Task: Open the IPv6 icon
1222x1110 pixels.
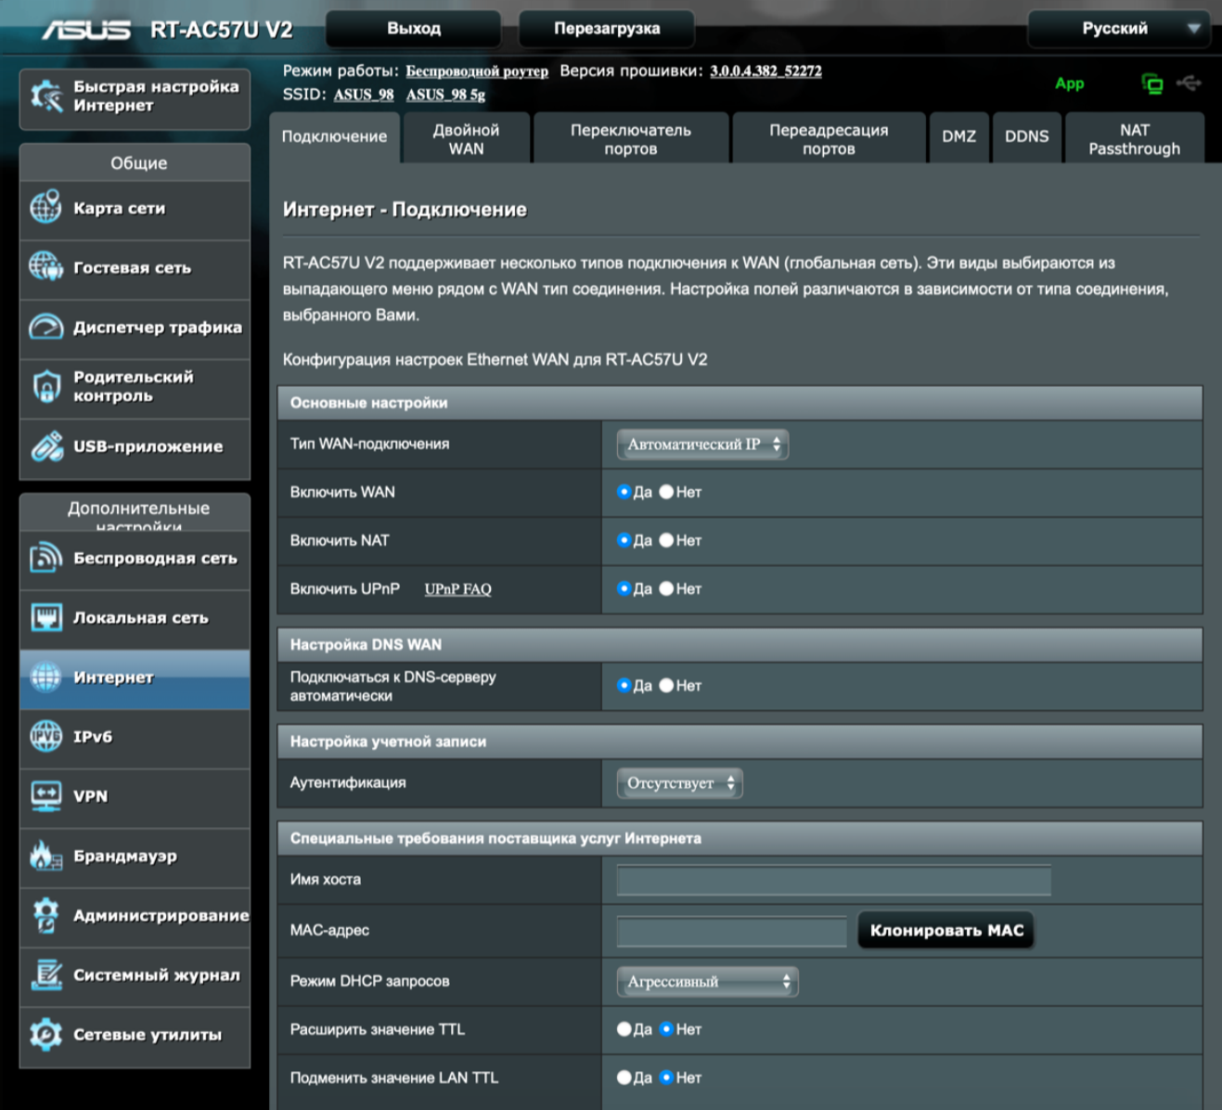Action: pos(45,737)
